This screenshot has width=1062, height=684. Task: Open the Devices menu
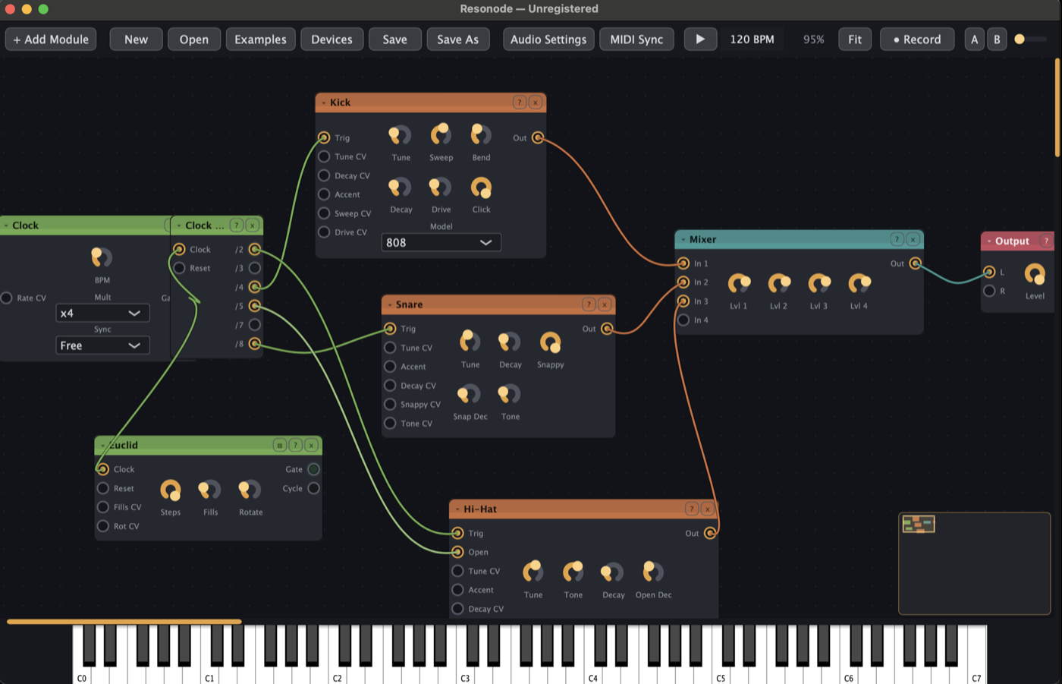tap(331, 39)
